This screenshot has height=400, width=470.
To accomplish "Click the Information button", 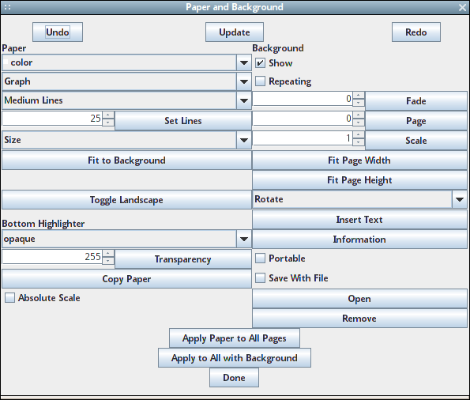I will pos(359,240).
